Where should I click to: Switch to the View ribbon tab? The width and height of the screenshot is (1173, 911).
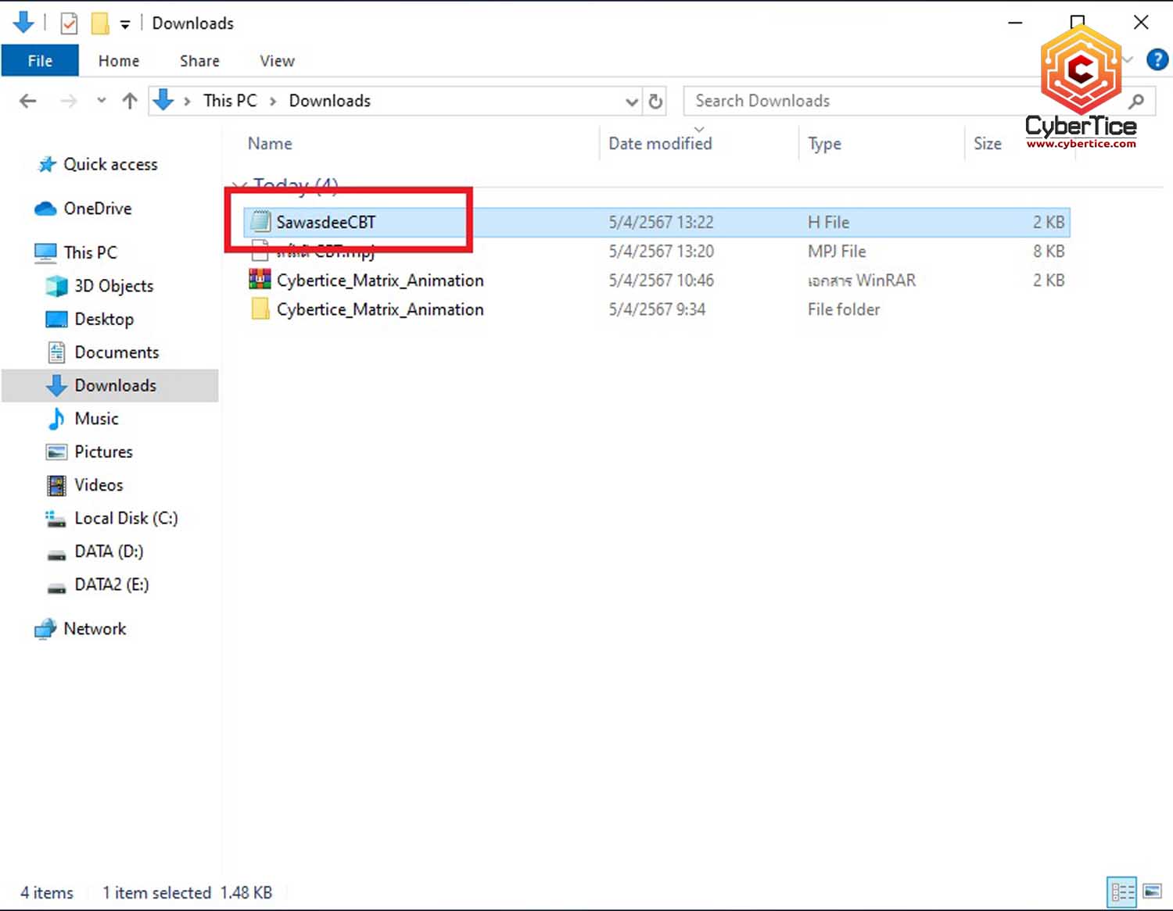[x=277, y=61]
